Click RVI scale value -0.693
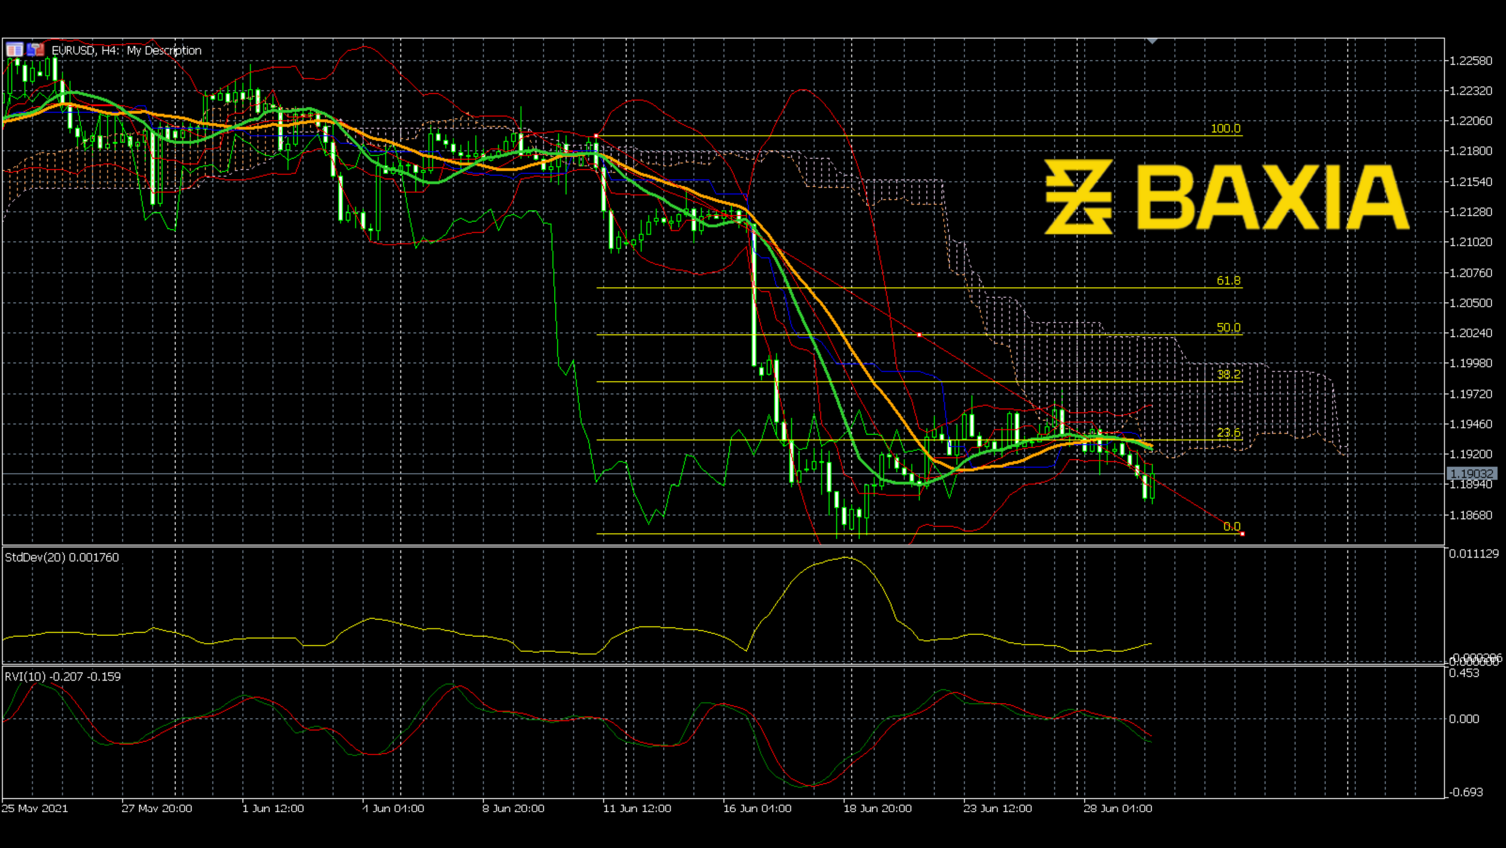This screenshot has height=848, width=1506. point(1466,792)
